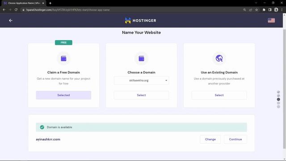Click the page vertical scrollbar thumb
This screenshot has height=161, width=286.
(284, 89)
